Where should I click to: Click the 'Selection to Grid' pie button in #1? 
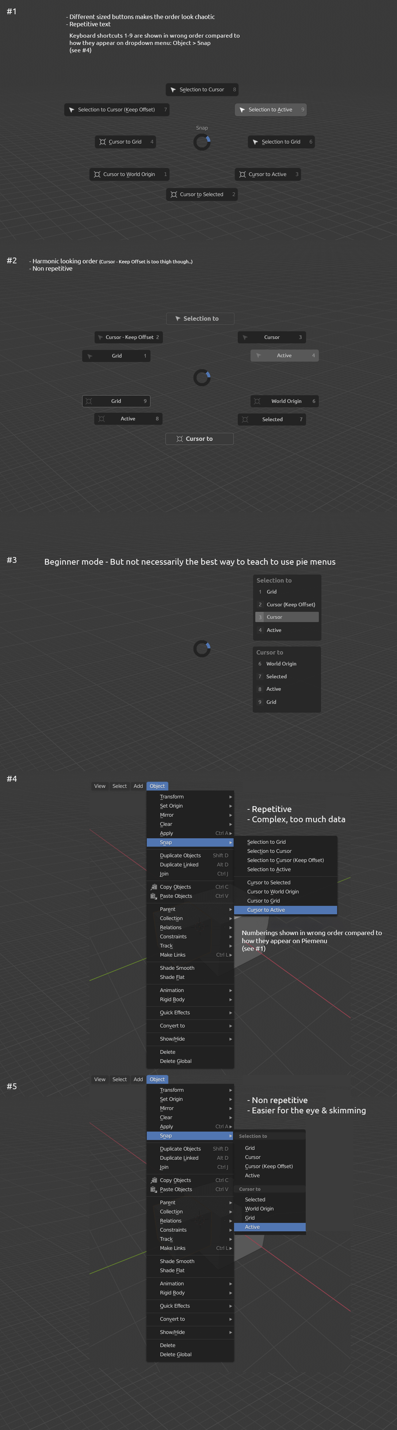(281, 142)
